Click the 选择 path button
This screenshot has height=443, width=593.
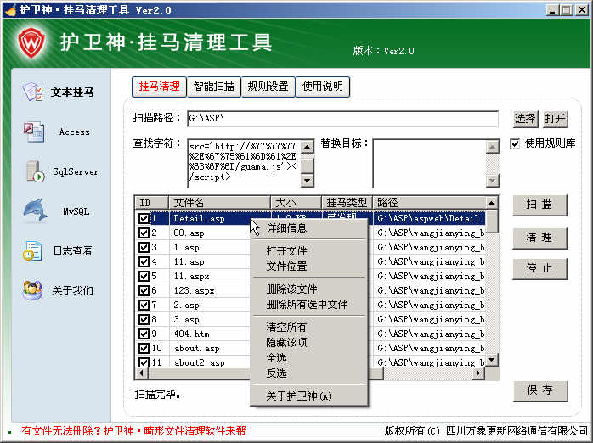tap(525, 119)
